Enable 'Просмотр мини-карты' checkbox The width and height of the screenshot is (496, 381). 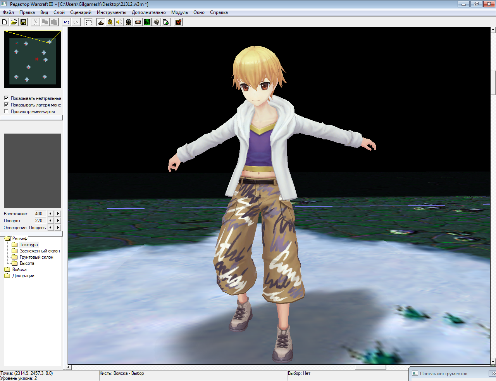(x=6, y=111)
